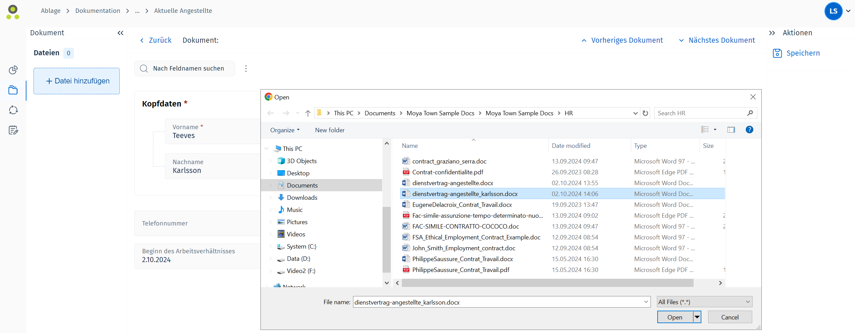Screen dimensions: 855x333
Task: Collapse the Dokument panel with double chevron
Action: 120,33
